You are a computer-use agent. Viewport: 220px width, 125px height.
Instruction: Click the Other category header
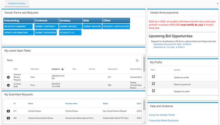click(x=116, y=20)
